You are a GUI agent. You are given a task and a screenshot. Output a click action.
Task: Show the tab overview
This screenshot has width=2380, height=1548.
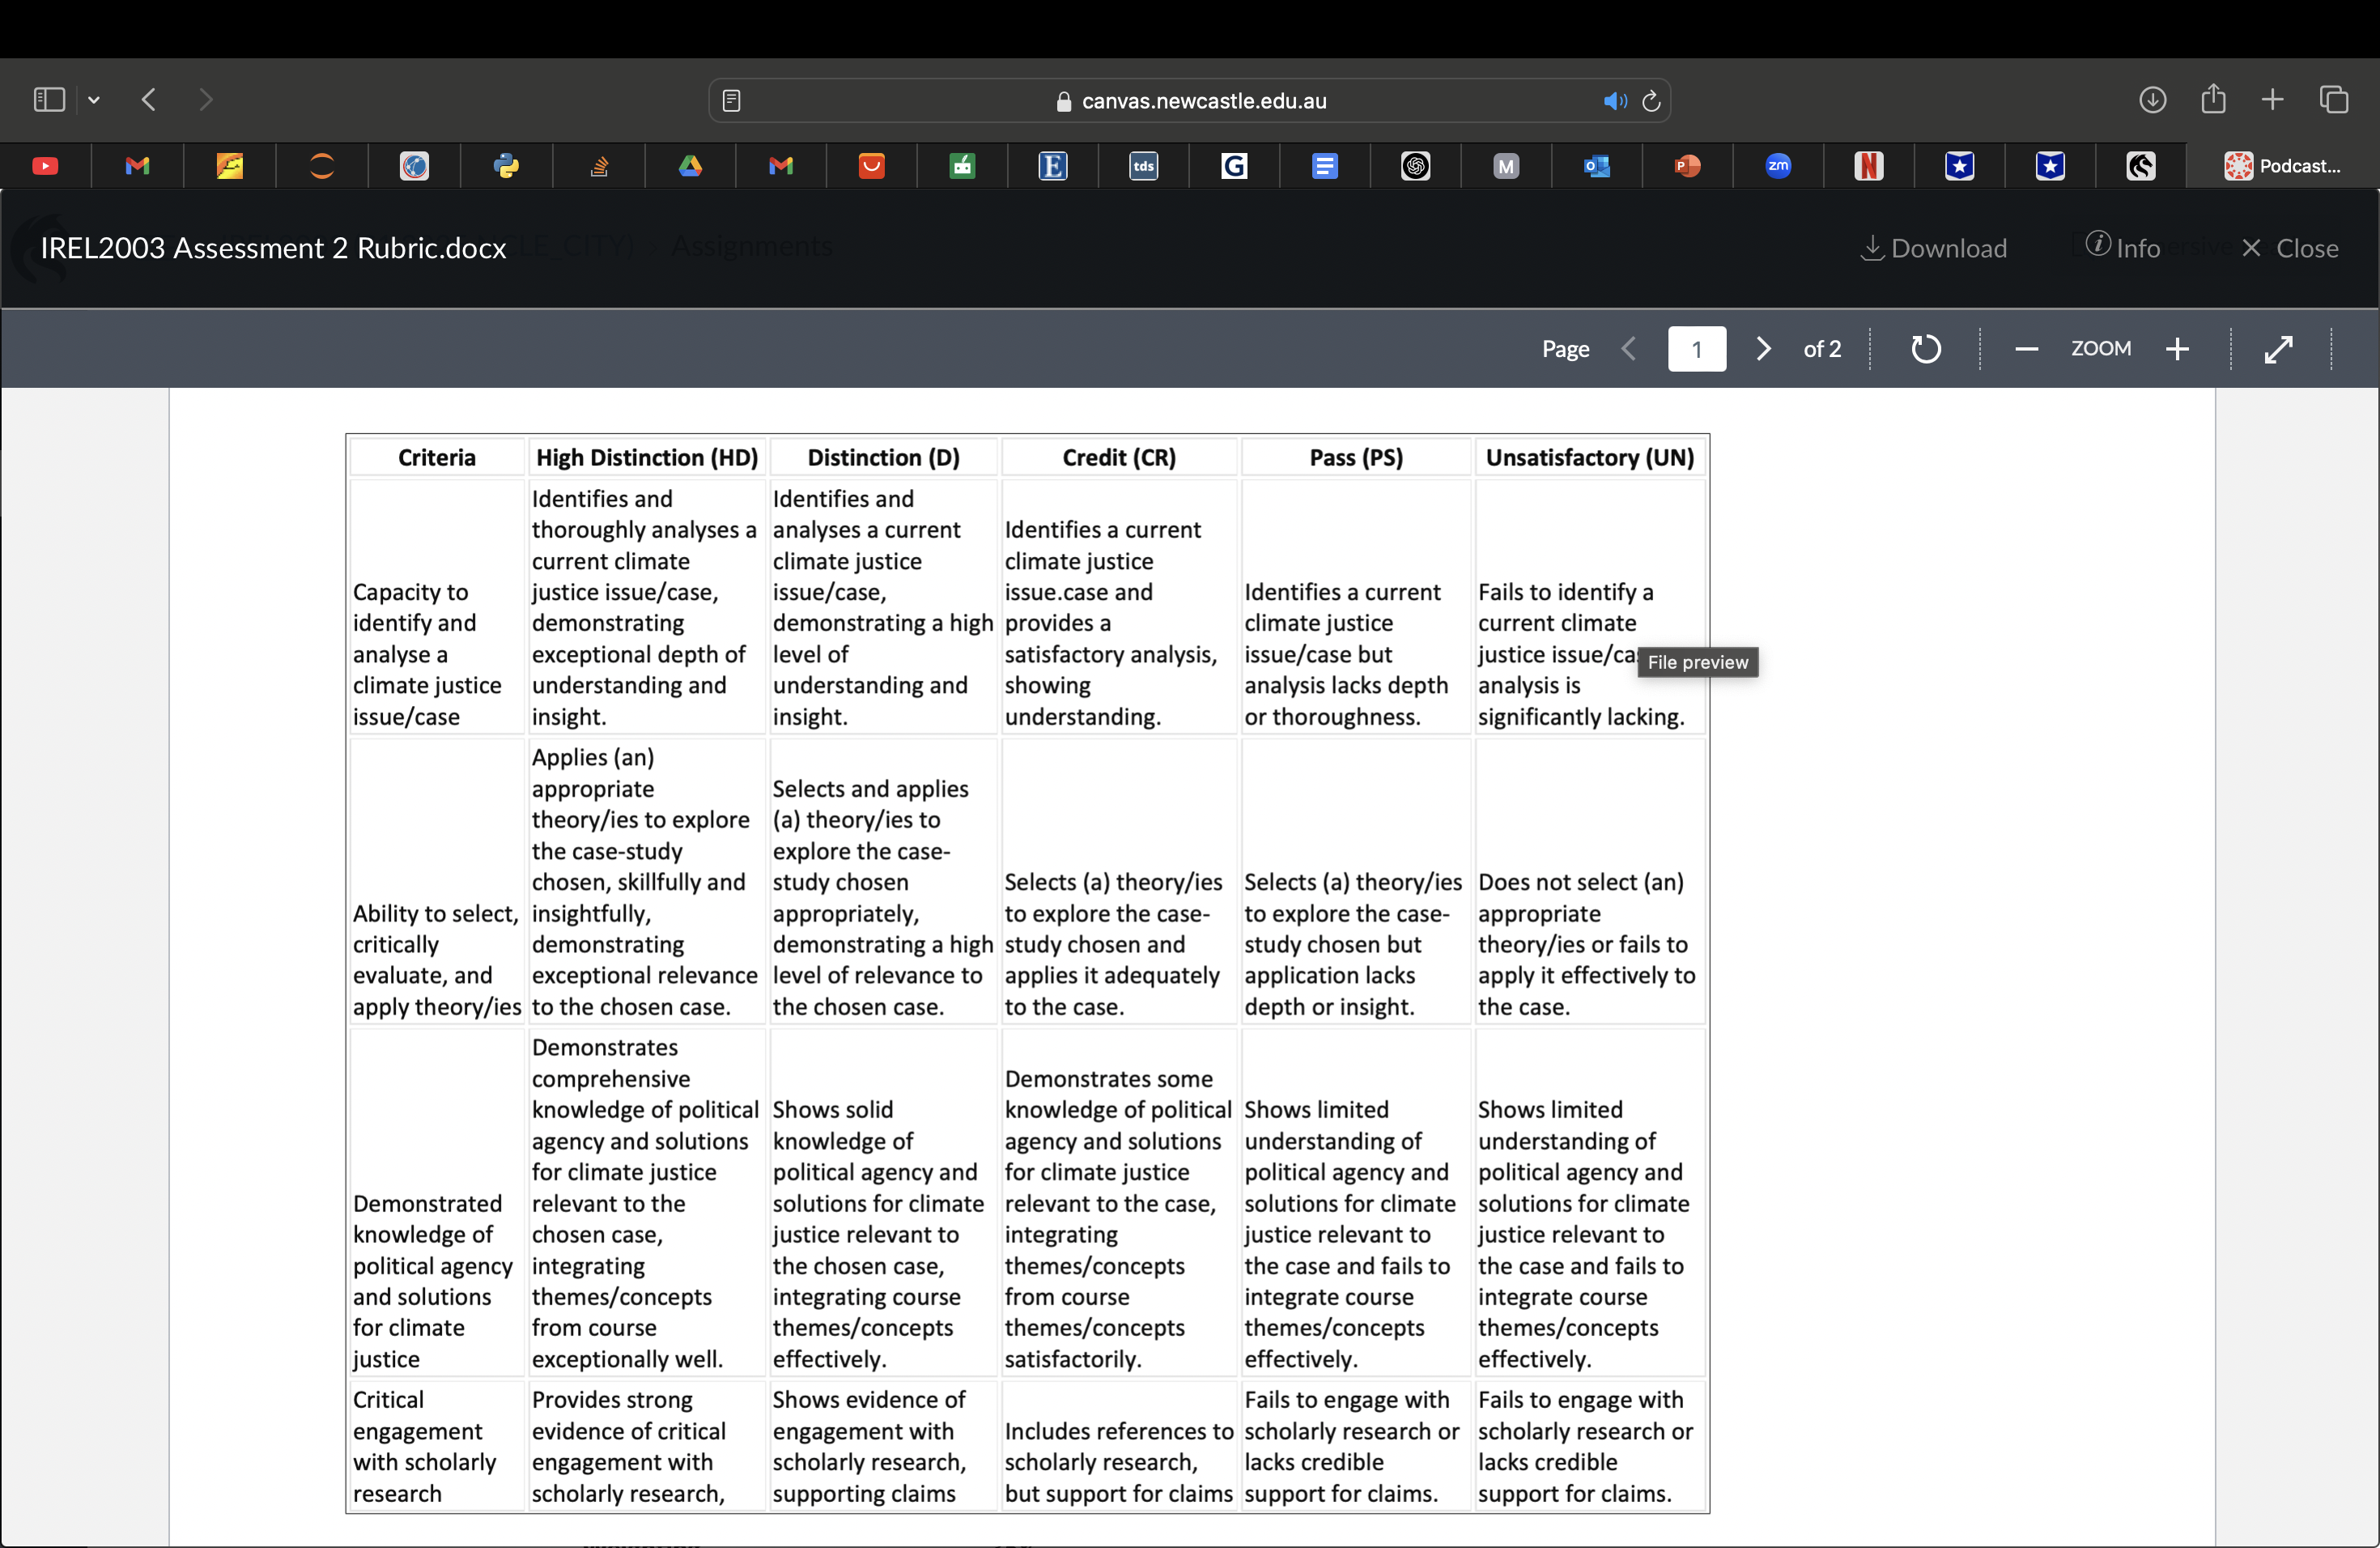[x=2335, y=99]
